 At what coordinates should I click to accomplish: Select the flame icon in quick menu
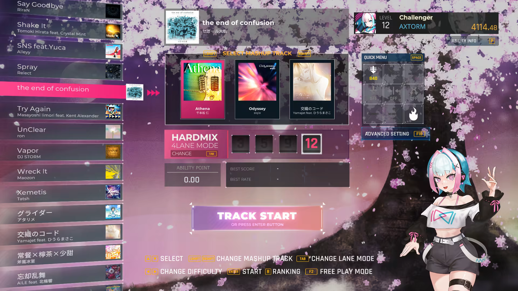(413, 114)
